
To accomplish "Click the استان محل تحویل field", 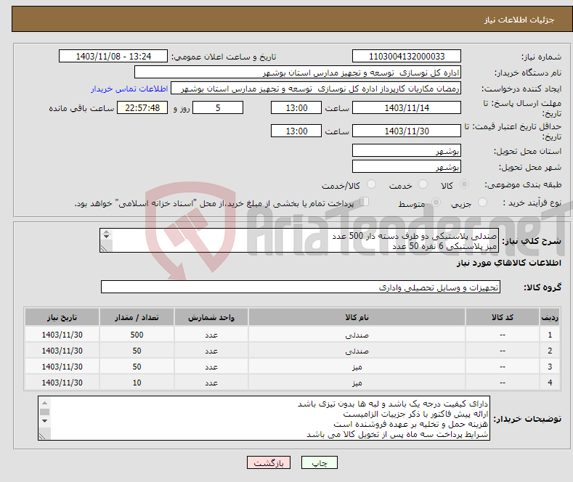I will [407, 150].
